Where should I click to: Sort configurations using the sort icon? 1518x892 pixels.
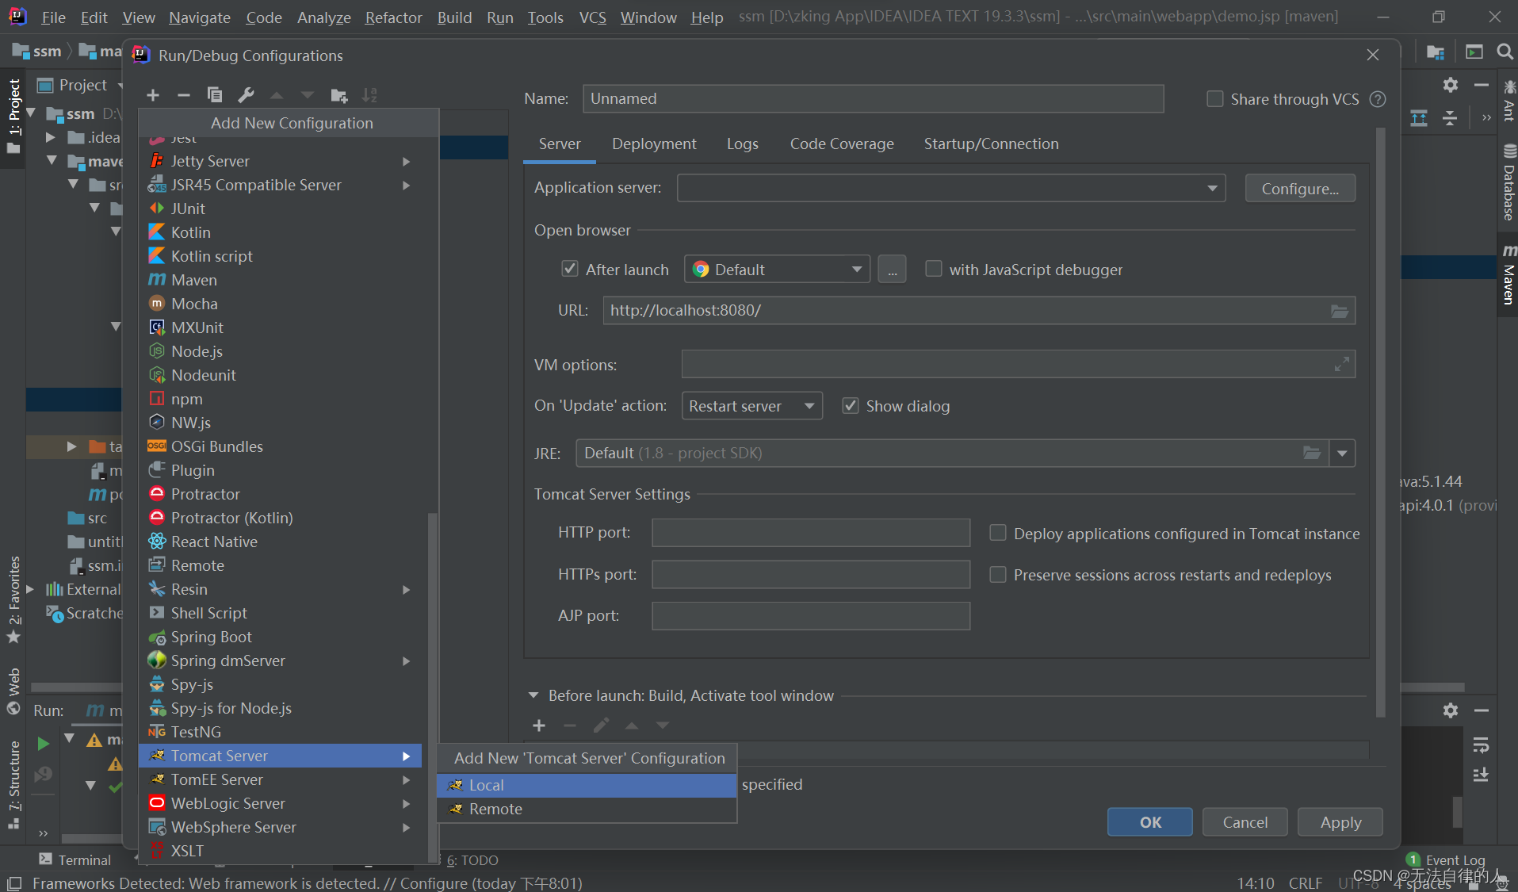pyautogui.click(x=369, y=95)
